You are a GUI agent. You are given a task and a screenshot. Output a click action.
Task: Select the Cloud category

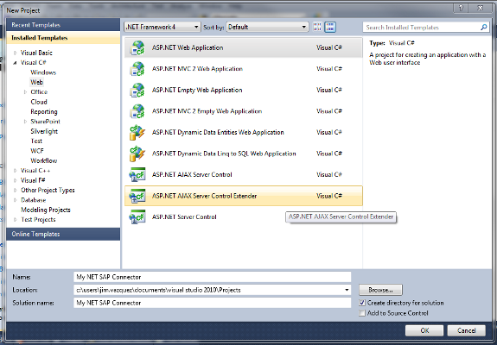tap(39, 102)
